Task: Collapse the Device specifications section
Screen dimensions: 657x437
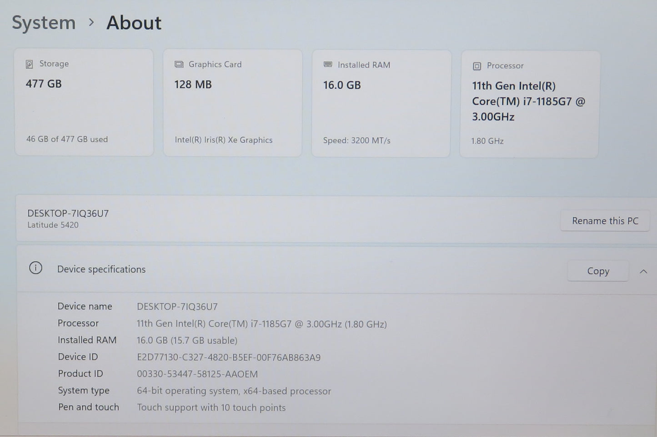Action: click(x=643, y=271)
